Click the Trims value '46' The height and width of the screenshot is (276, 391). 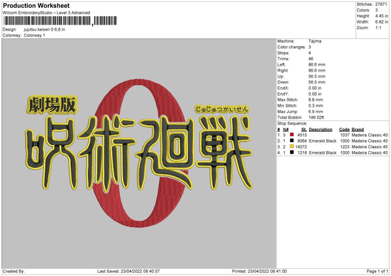(x=311, y=59)
